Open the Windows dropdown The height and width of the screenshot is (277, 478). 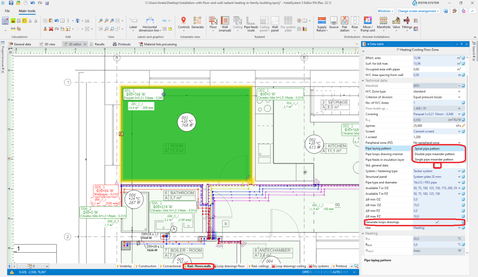click(385, 11)
